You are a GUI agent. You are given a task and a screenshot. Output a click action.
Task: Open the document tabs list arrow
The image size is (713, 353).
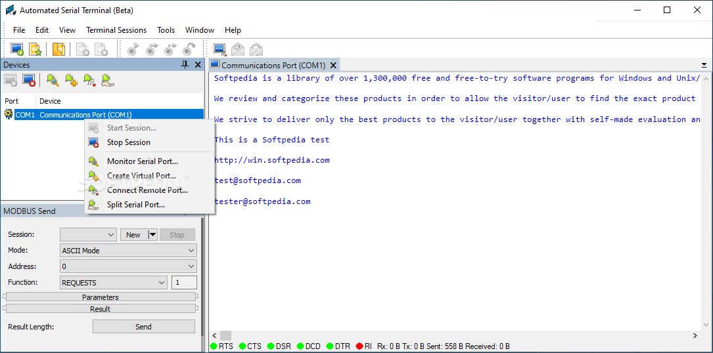tap(704, 66)
